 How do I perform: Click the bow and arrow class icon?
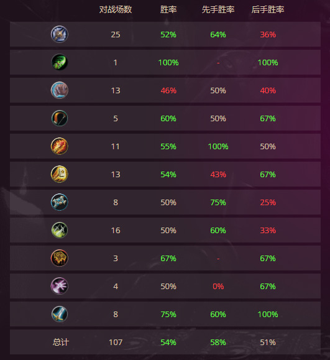60,118
